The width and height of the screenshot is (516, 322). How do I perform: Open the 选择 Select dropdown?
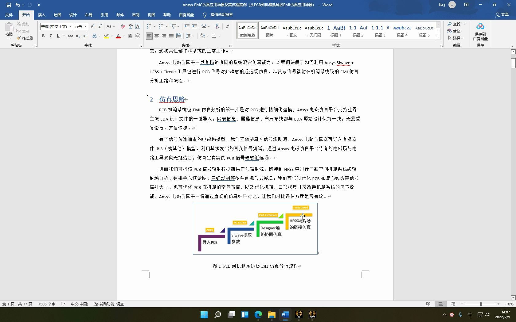click(x=456, y=38)
